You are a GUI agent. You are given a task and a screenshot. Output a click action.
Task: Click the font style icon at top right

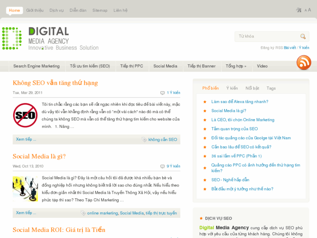coord(299,10)
